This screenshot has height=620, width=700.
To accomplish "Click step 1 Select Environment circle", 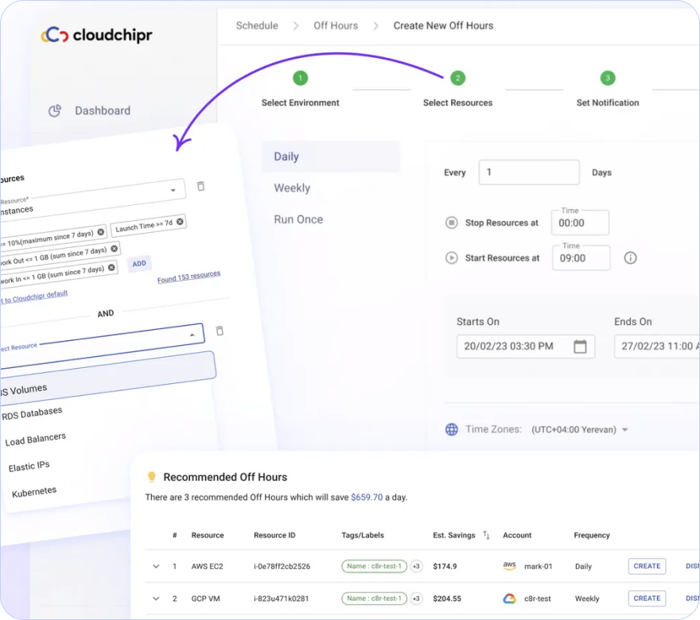I will pyautogui.click(x=301, y=78).
